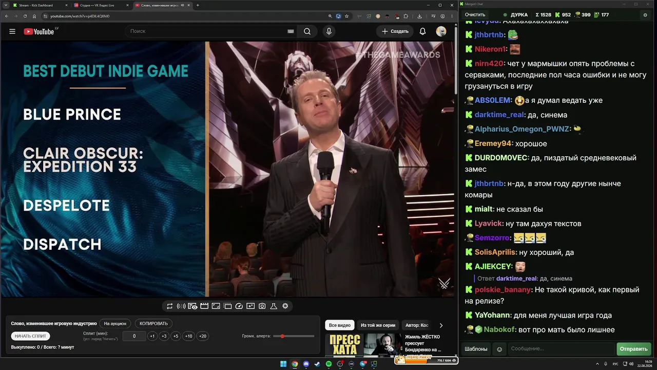The height and width of the screenshot is (370, 657).
Task: Click the split minutes input field
Action: coord(134,336)
